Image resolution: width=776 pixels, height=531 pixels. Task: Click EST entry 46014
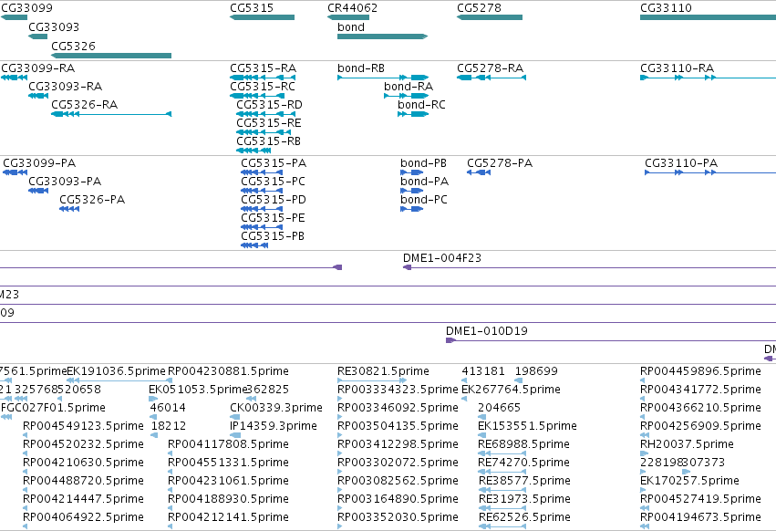168,408
